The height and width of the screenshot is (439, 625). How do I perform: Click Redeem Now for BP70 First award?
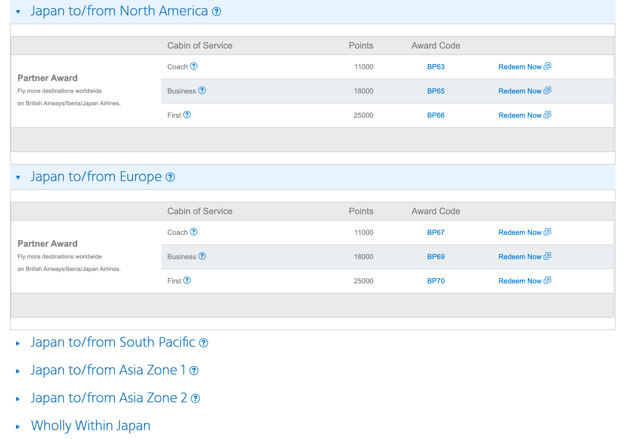coord(520,281)
